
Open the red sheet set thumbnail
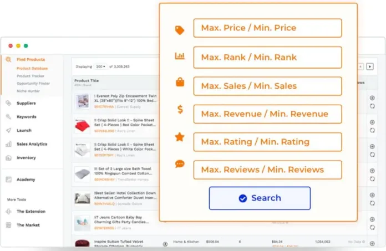point(82,126)
